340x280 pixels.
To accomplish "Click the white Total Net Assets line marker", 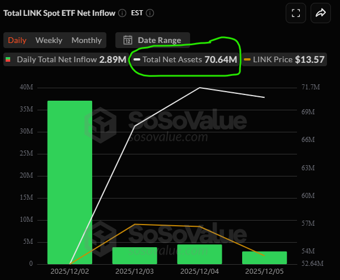I will pyautogui.click(x=137, y=59).
